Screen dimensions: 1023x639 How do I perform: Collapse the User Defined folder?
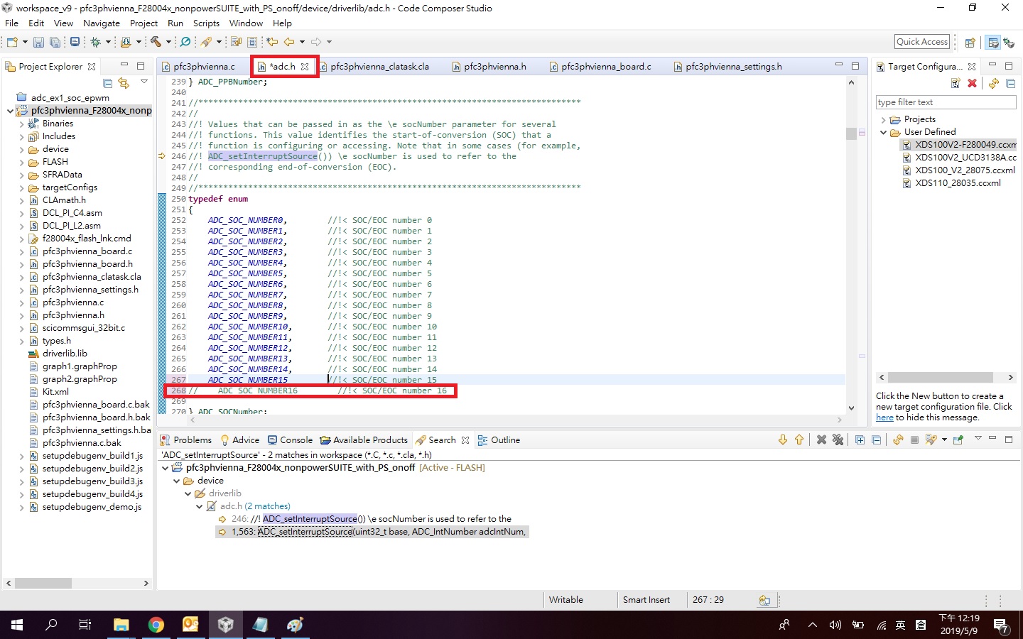click(883, 132)
